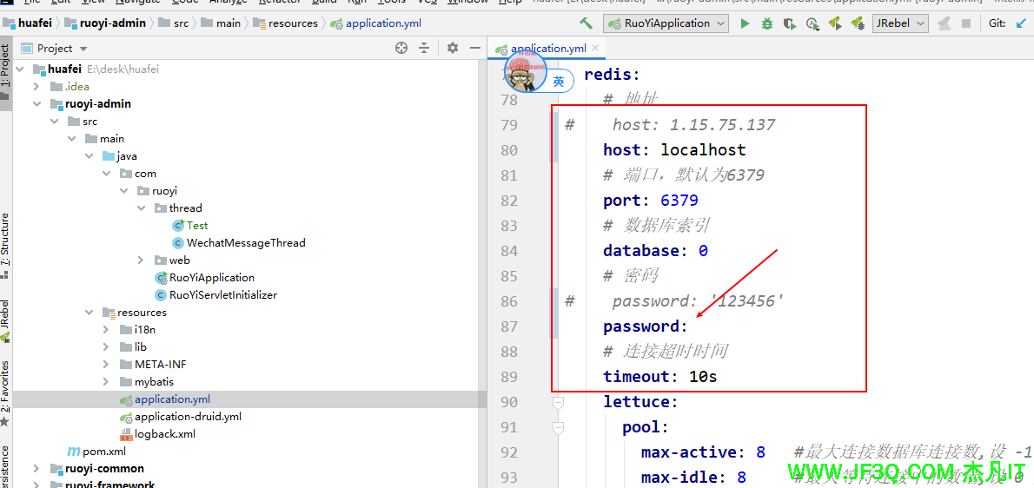Click the JRebel run rocket icon
This screenshot has height=488, width=1034.
(x=835, y=23)
